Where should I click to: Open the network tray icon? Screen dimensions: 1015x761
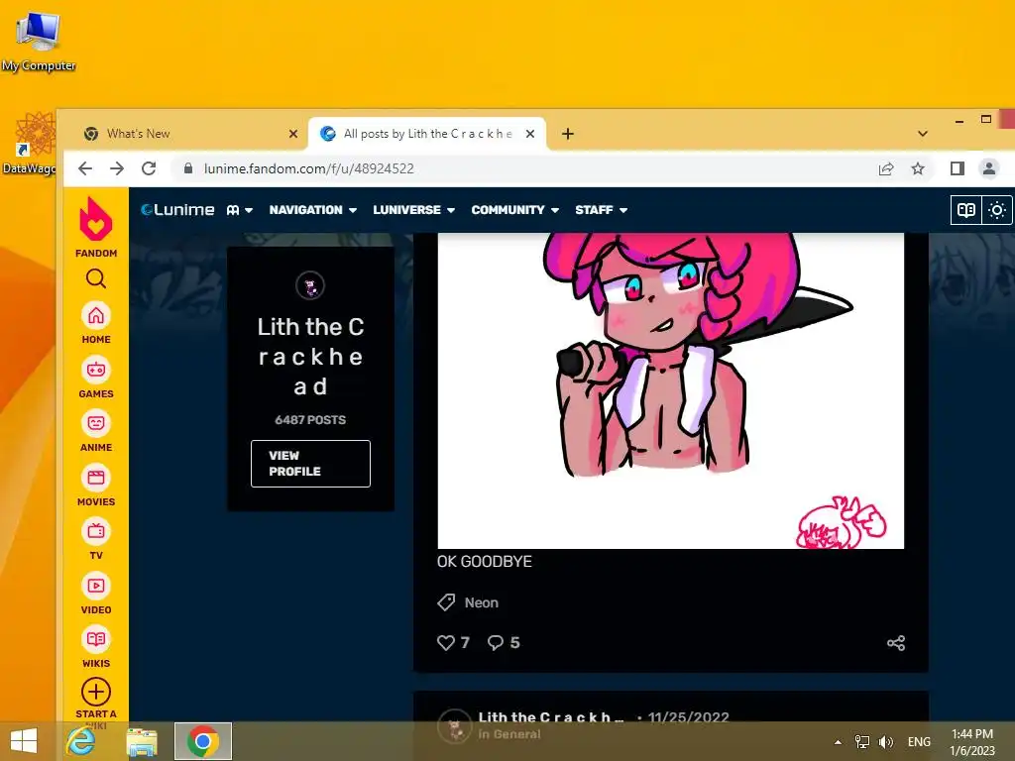coord(862,742)
